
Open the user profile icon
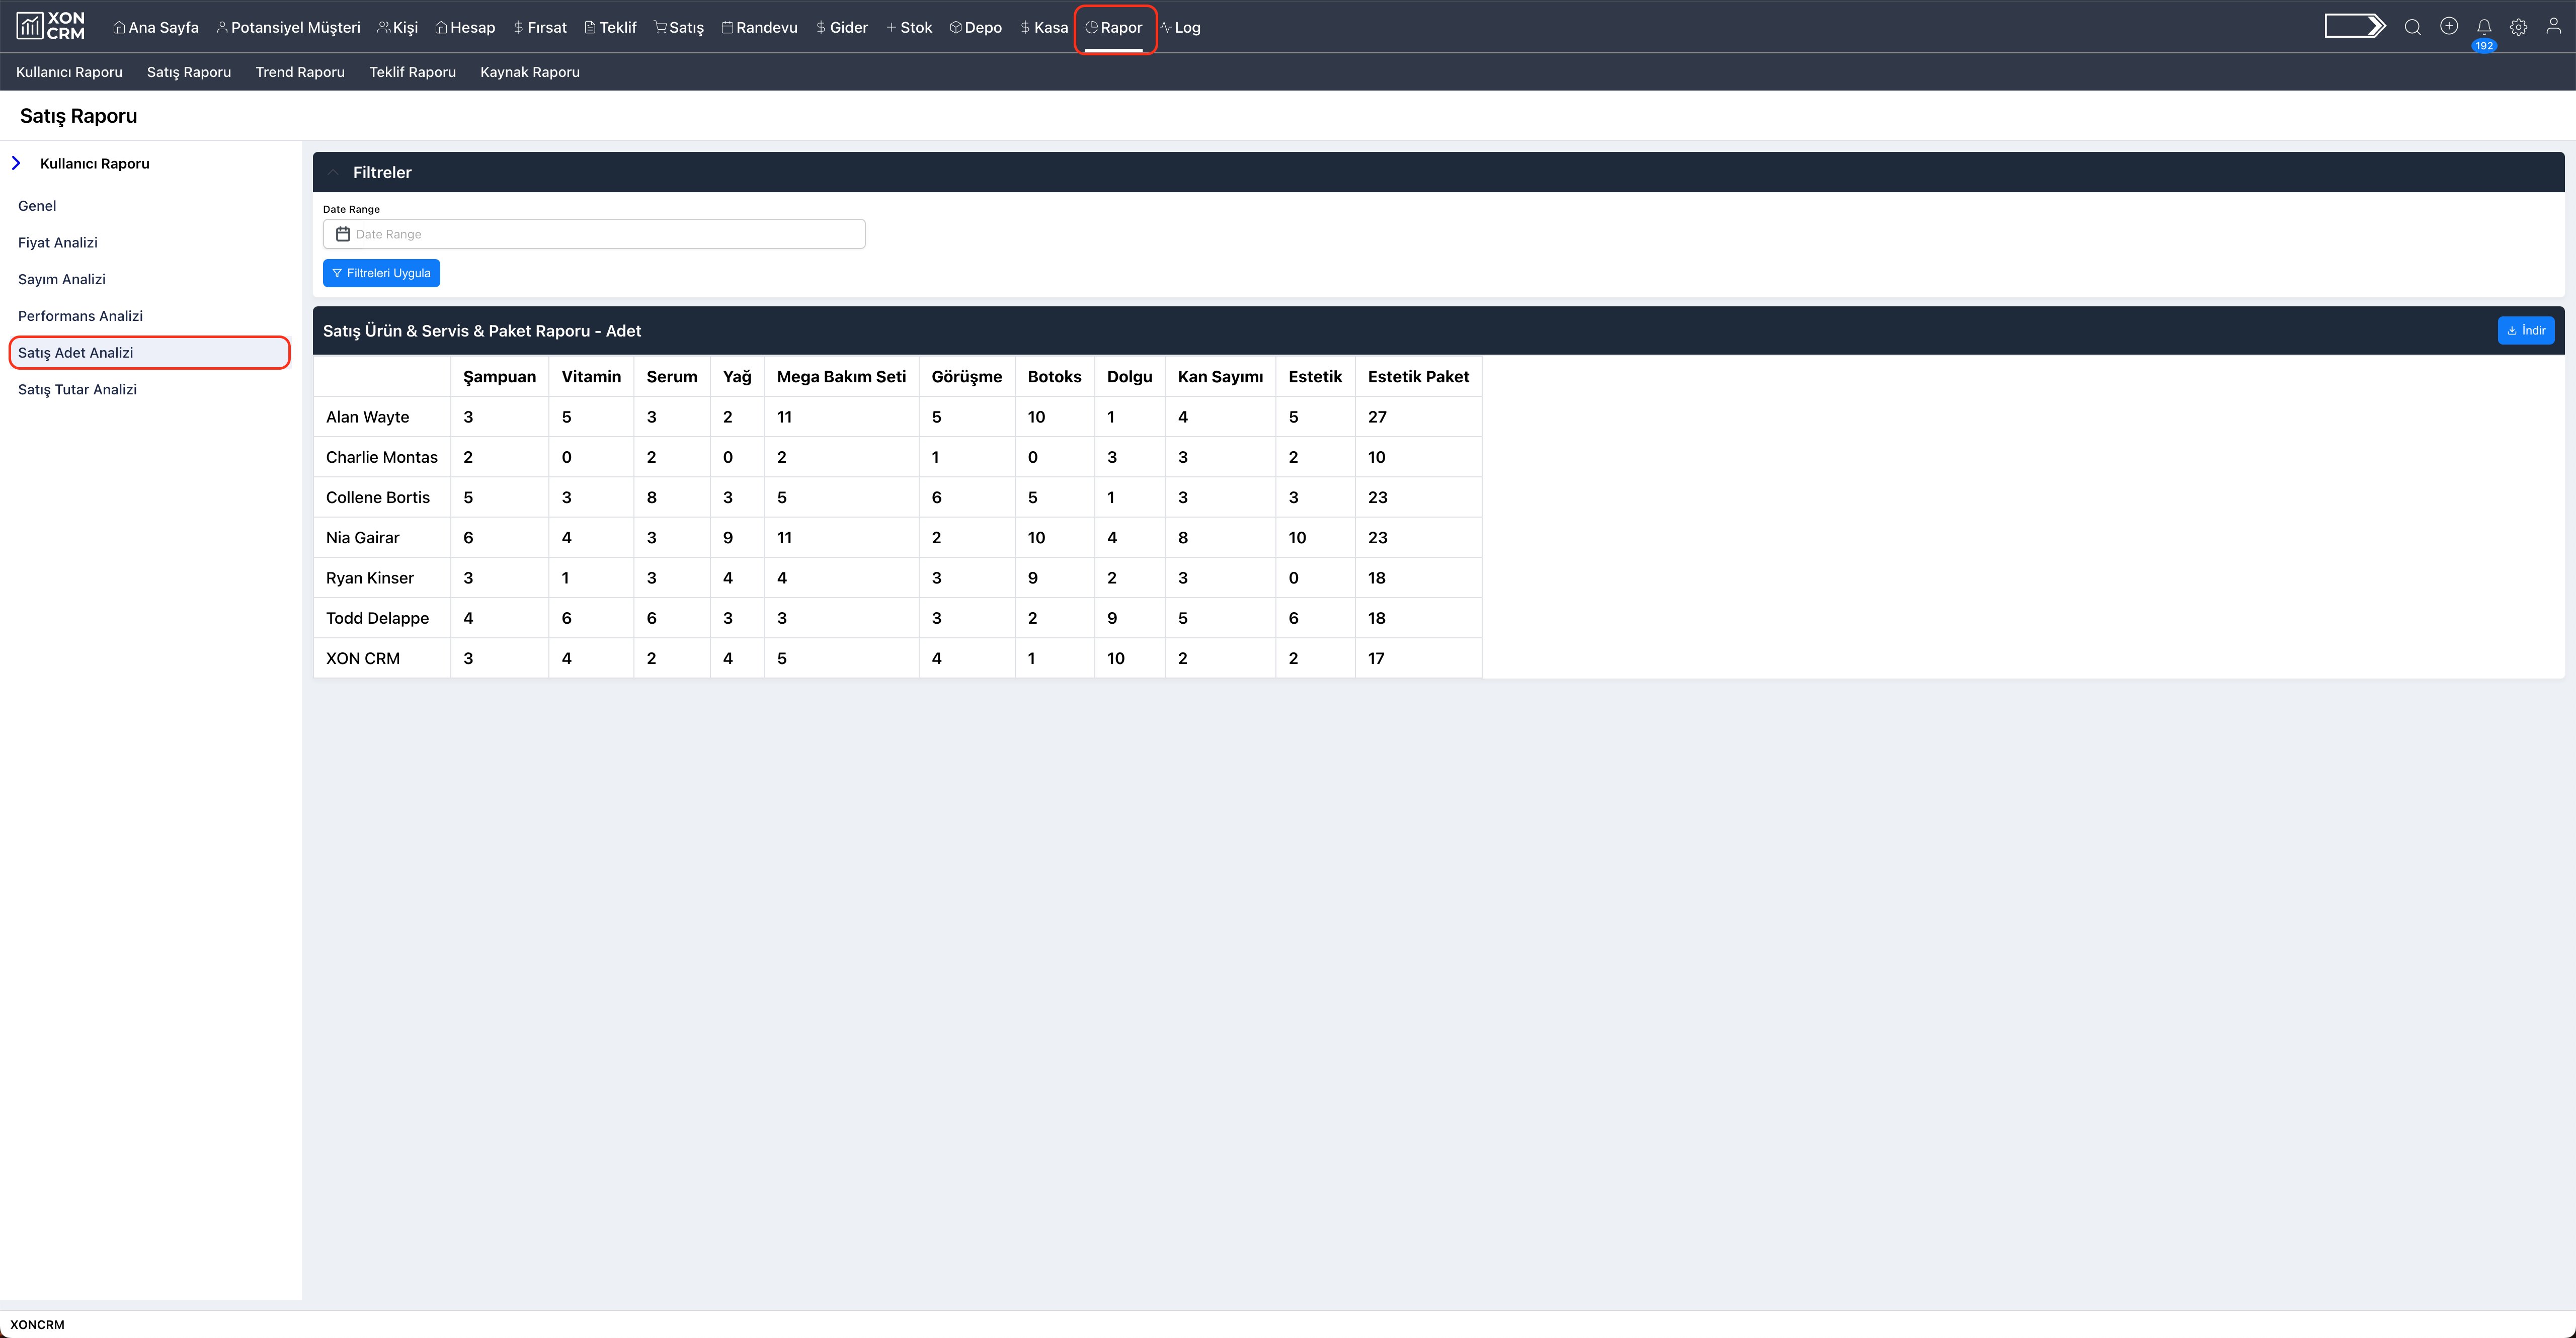coord(2553,27)
